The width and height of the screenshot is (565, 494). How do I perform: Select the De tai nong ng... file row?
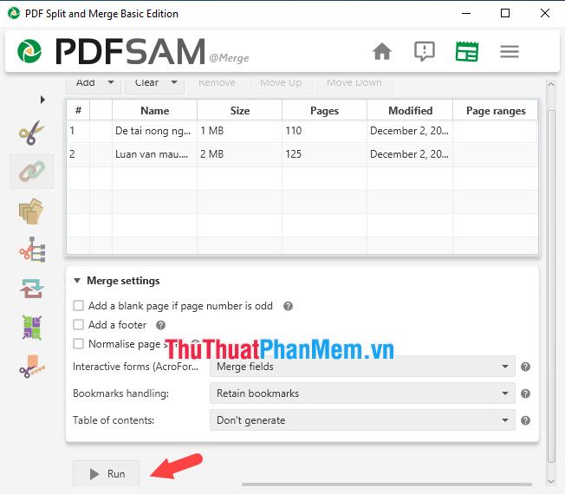[302, 131]
